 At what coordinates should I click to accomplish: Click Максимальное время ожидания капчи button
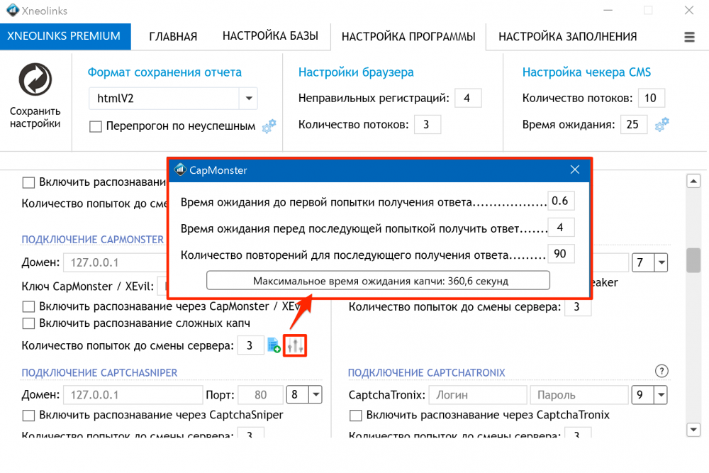[x=378, y=281]
